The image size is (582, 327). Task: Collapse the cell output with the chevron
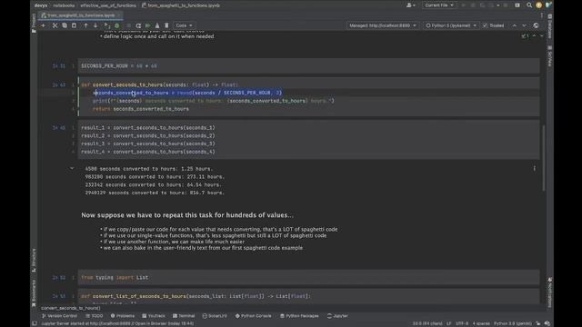(x=72, y=168)
